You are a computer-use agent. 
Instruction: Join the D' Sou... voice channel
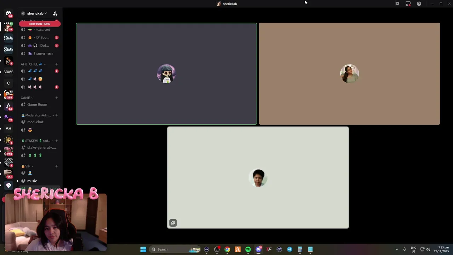click(40, 38)
